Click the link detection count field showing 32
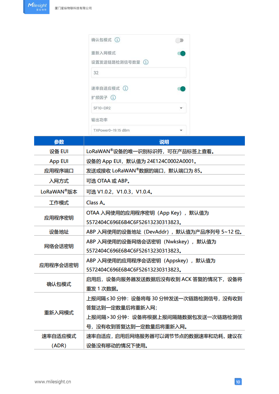 [139, 73]
